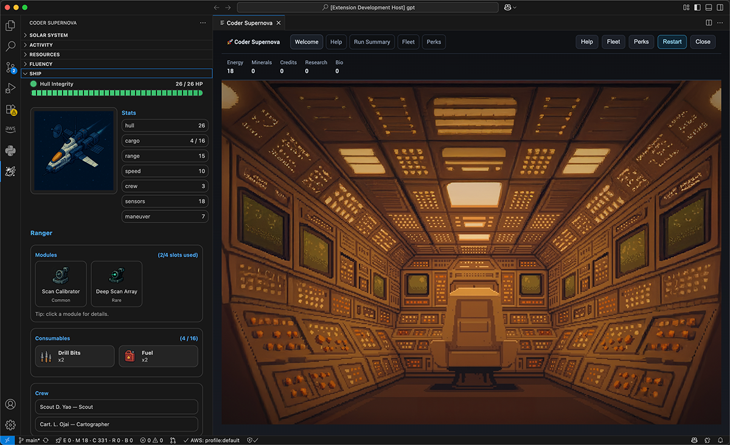Open the Fleet tab beside Run Summary
Image resolution: width=730 pixels, height=445 pixels.
coord(408,42)
